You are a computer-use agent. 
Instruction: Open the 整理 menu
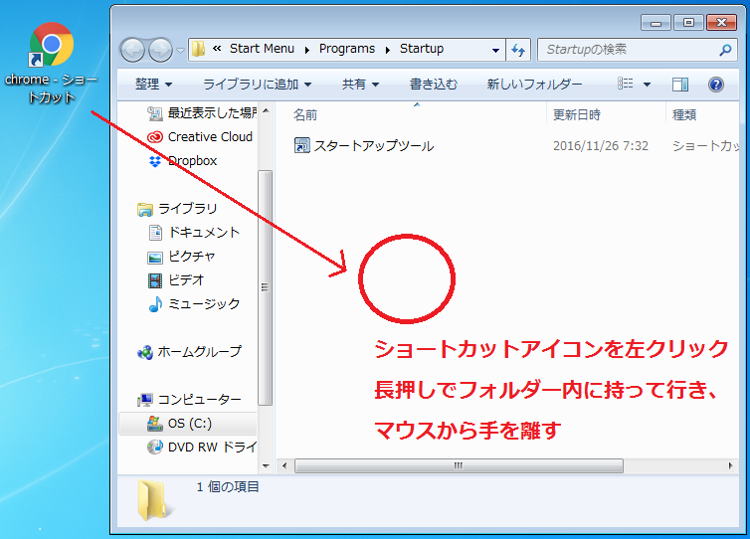coord(153,85)
